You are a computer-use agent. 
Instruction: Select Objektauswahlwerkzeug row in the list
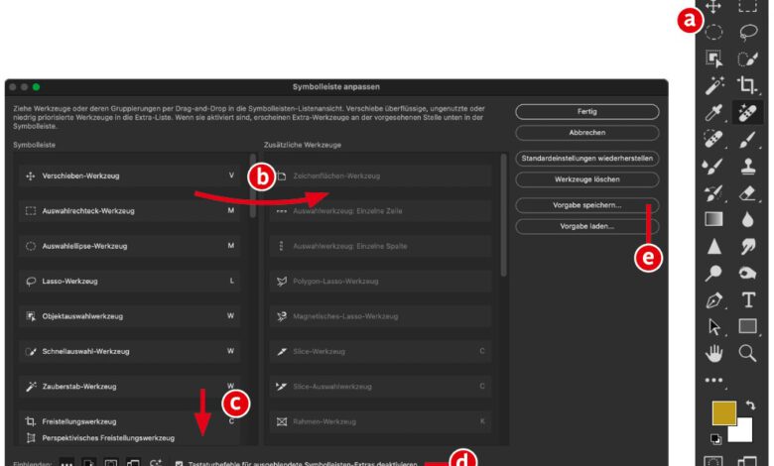[129, 316]
